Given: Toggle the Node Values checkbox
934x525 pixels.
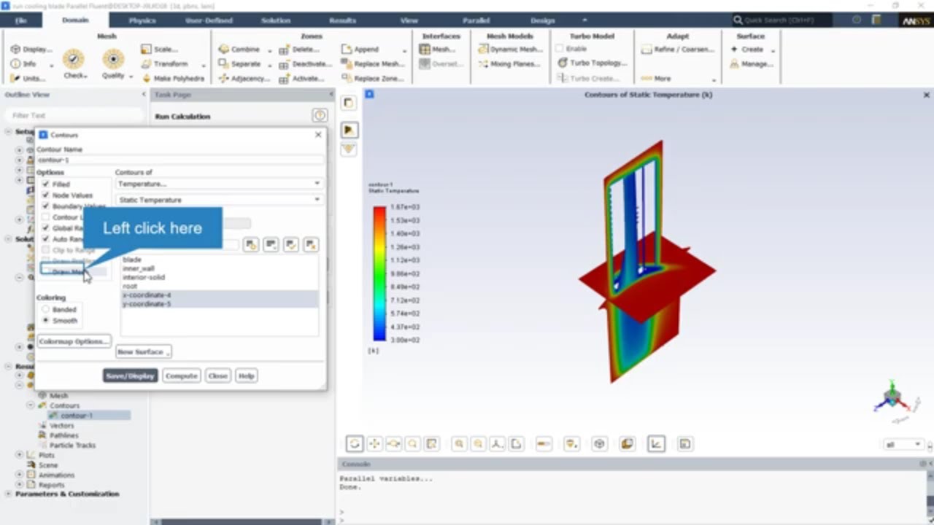Looking at the screenshot, I should pos(46,195).
